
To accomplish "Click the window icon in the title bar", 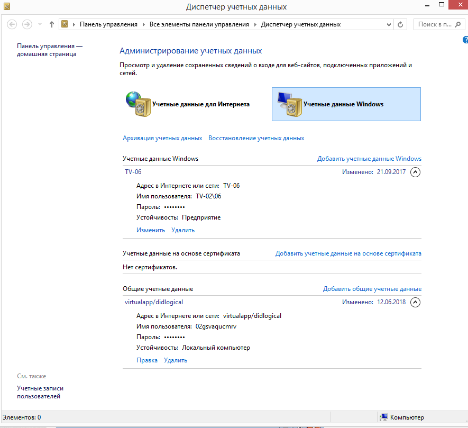I will pos(7,7).
